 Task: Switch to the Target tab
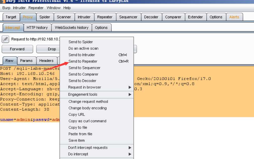[11, 17]
